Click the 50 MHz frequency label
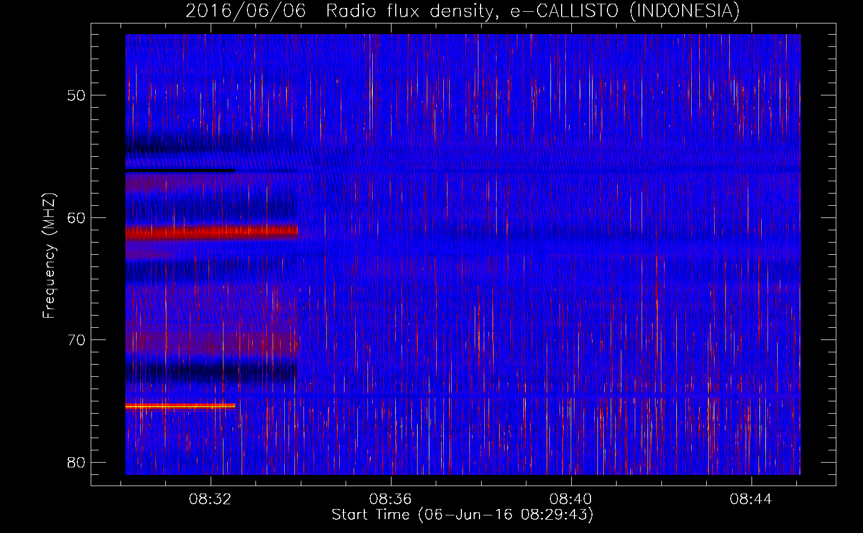The height and width of the screenshot is (533, 863). tap(76, 95)
